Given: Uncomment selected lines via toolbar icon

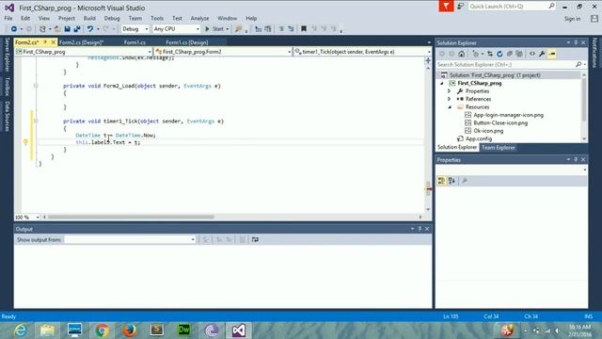Looking at the screenshot, I should click(x=291, y=29).
